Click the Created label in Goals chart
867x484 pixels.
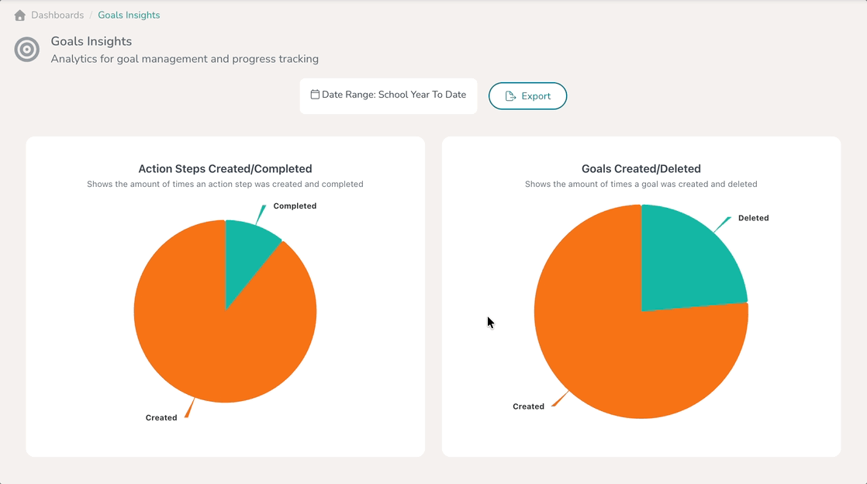(528, 406)
